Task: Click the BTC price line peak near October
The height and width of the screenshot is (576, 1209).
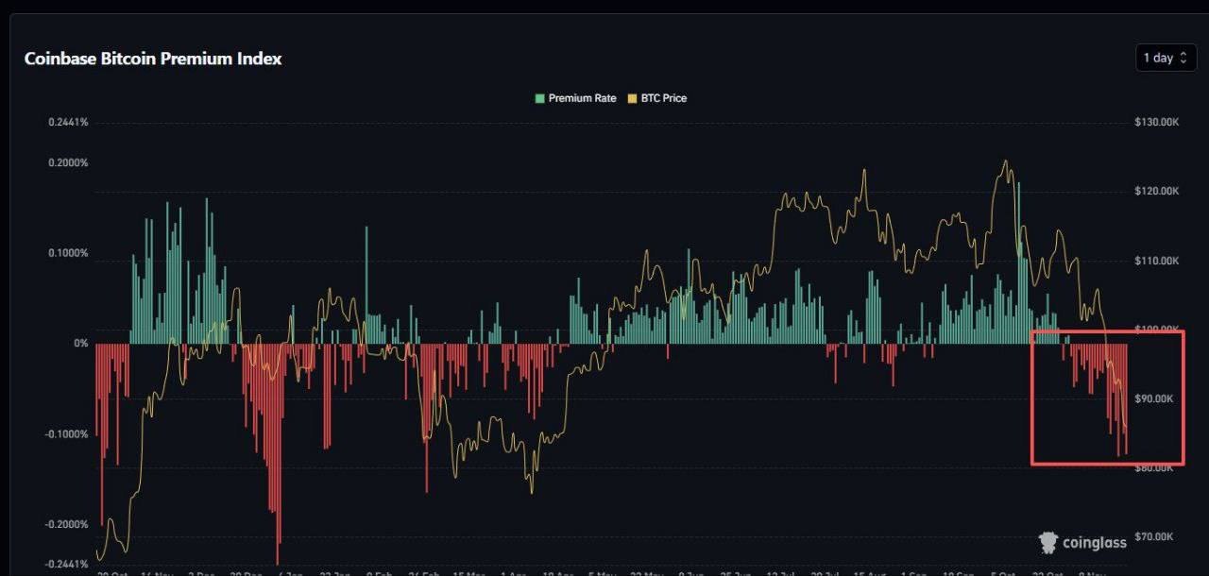Action: point(1005,161)
